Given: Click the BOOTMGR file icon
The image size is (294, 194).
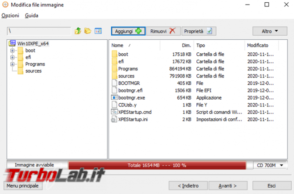Looking at the screenshot, I should [x=114, y=83].
